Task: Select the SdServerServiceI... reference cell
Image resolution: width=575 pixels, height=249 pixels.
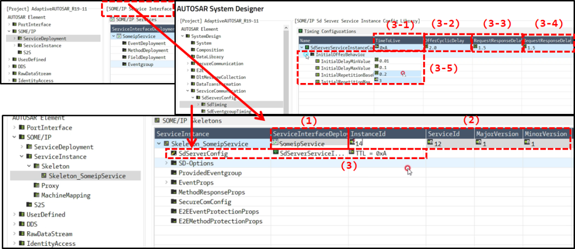Action: [309, 153]
